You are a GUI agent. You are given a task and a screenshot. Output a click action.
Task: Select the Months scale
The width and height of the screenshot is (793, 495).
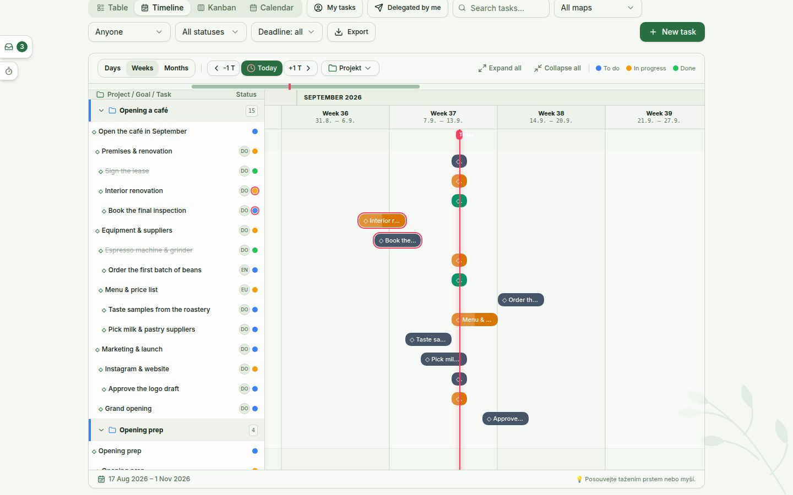click(x=176, y=68)
